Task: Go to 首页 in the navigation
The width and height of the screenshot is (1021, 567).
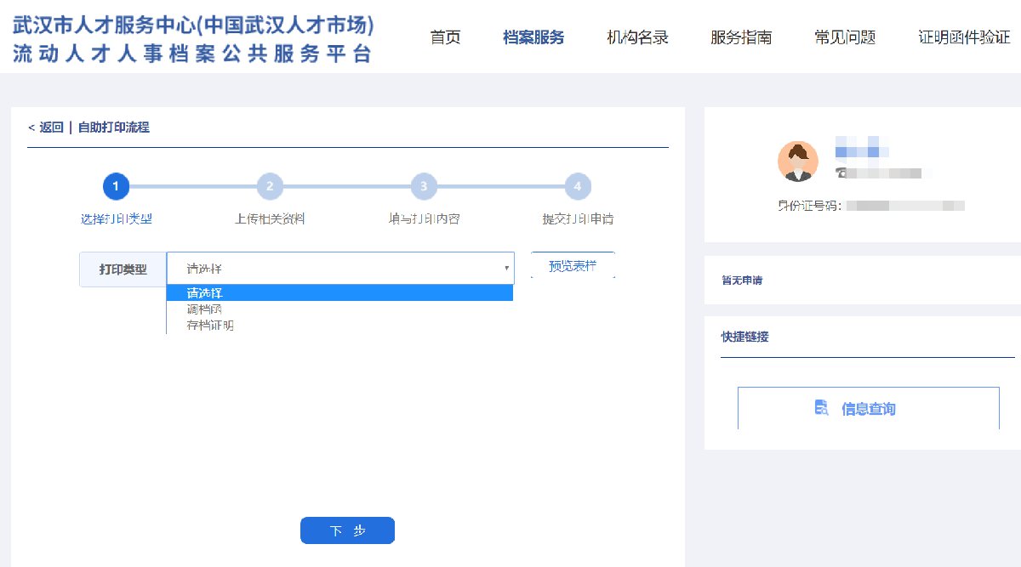Action: [445, 37]
